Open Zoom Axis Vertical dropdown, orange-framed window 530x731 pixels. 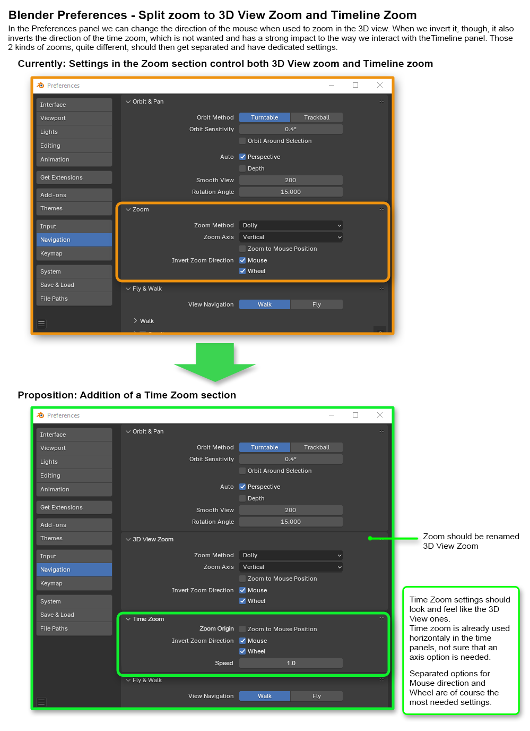[x=291, y=237]
